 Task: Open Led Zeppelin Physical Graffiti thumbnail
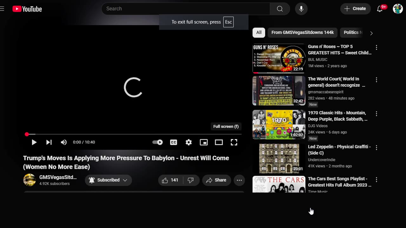[279, 159]
